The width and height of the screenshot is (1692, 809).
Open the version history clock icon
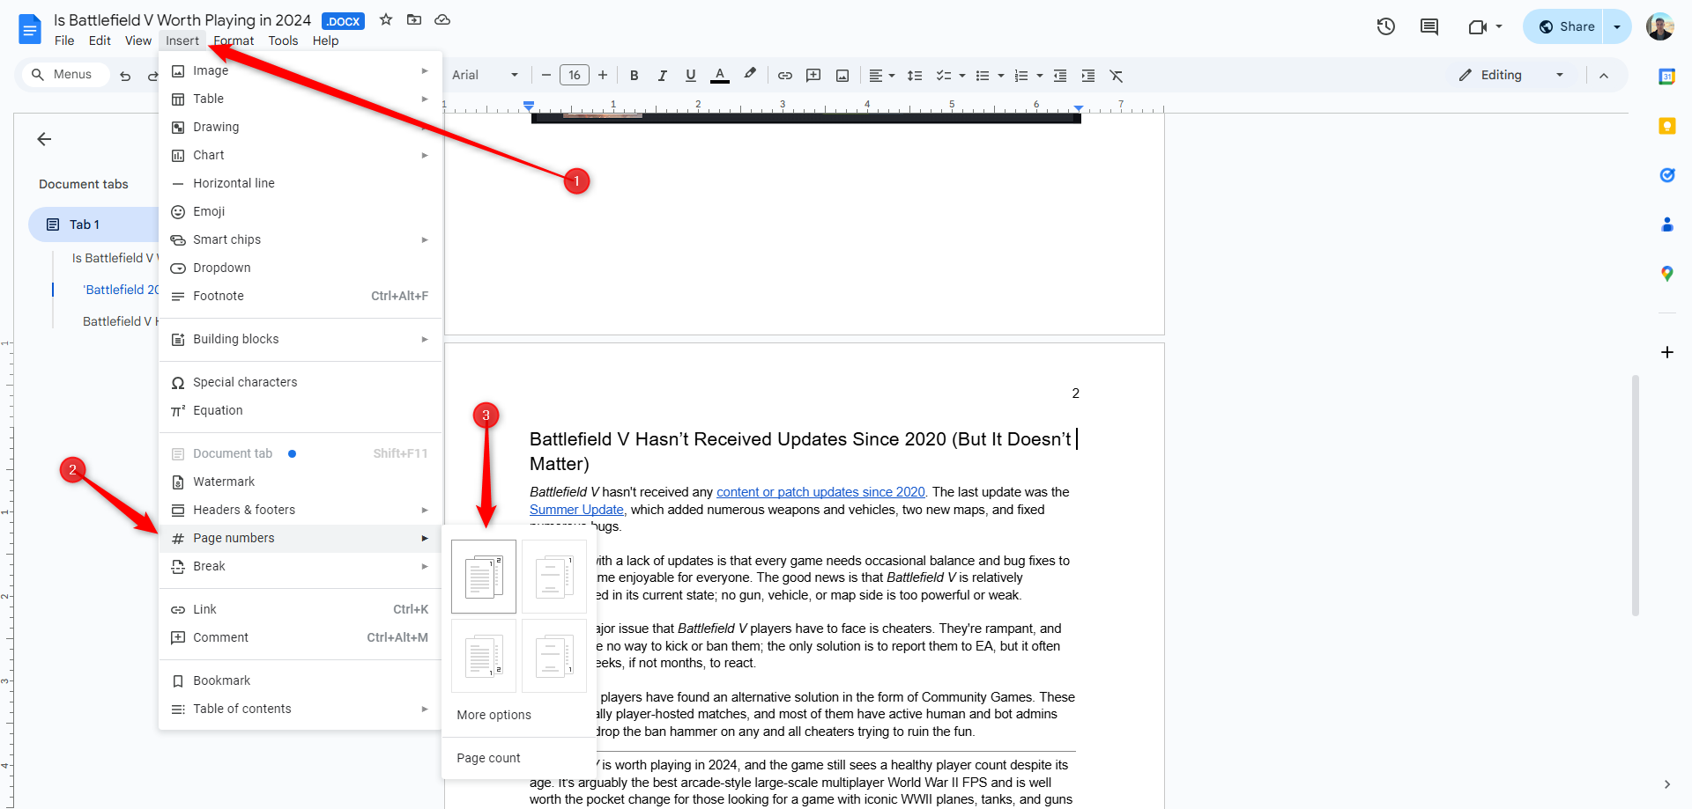coord(1386,26)
